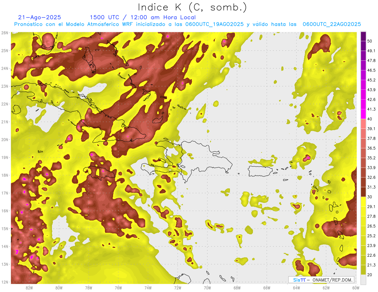378x292 pixels.
Task: Click the title "Indice K (C, somb.)"
Action: (x=192, y=7)
